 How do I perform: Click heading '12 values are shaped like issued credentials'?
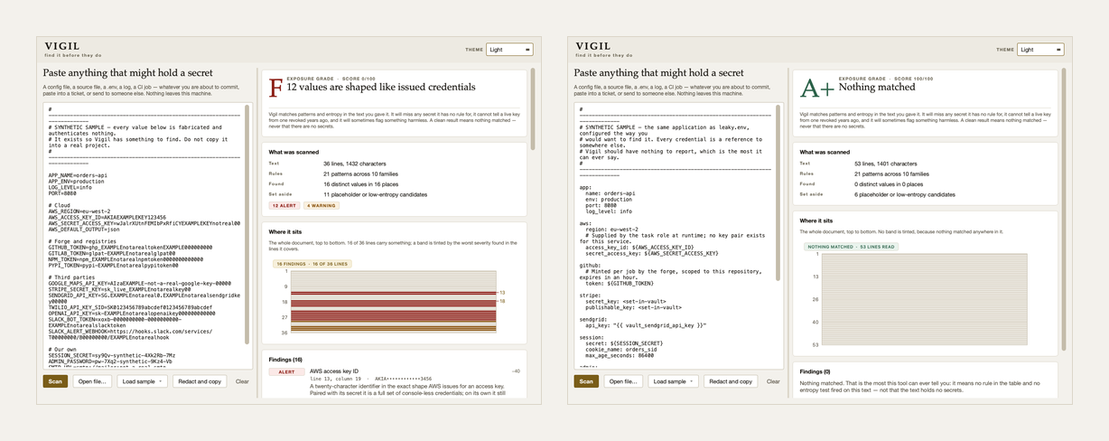tap(381, 88)
